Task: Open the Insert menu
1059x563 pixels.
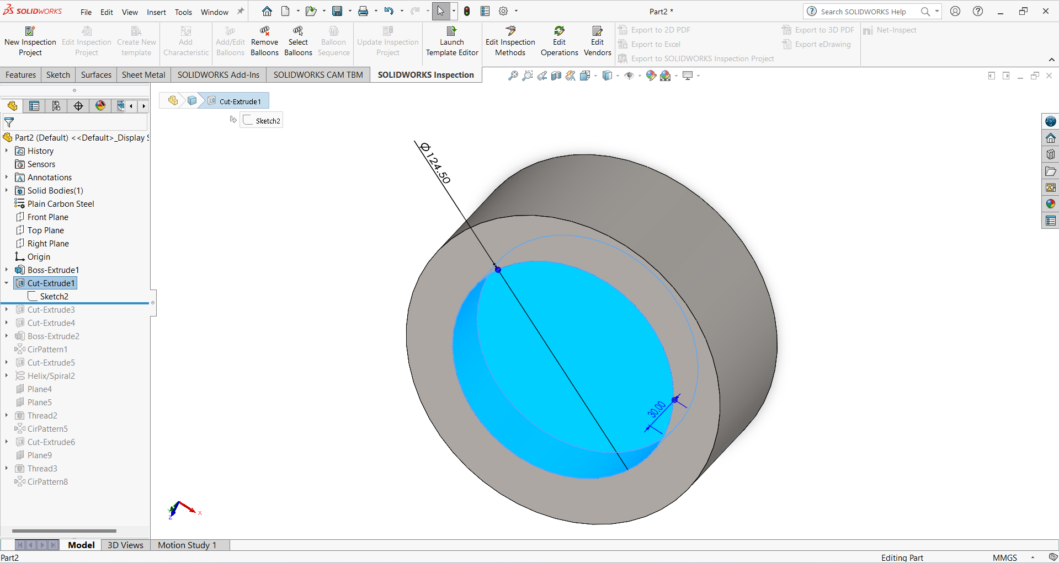Action: (x=156, y=12)
